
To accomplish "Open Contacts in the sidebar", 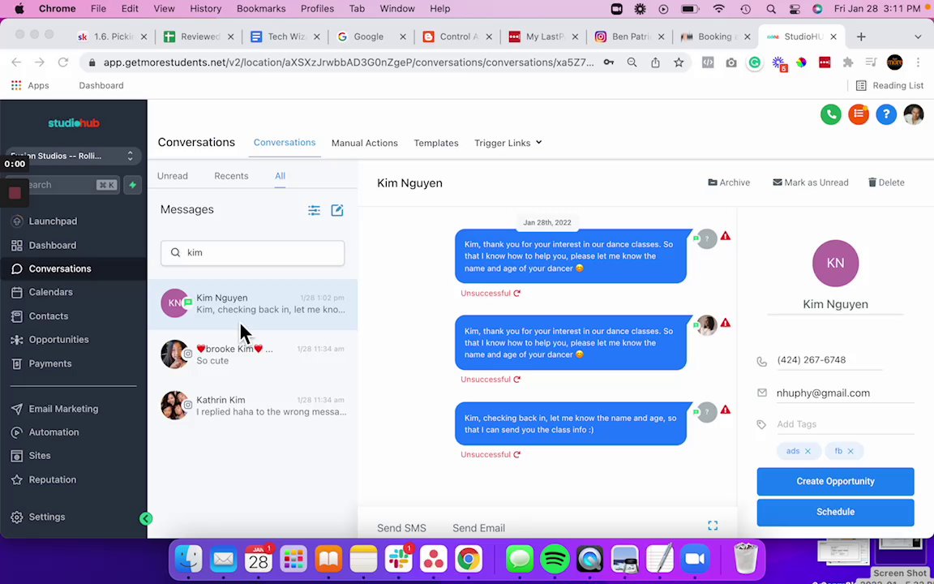I will [x=49, y=316].
